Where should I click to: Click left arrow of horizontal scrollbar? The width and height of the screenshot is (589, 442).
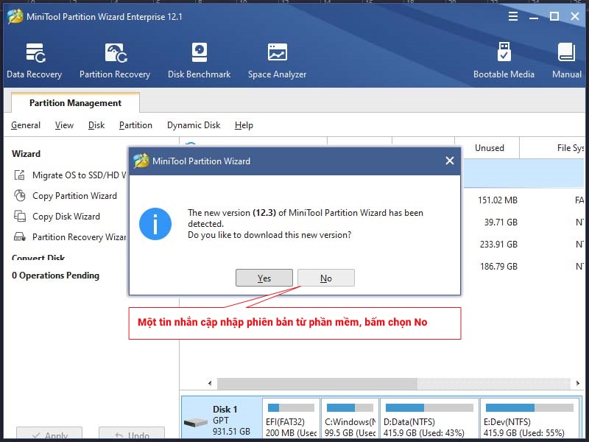point(210,383)
